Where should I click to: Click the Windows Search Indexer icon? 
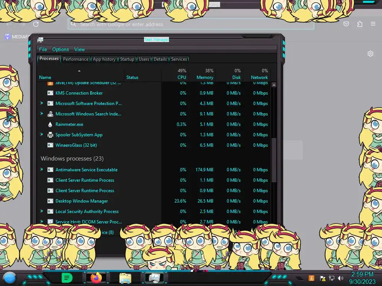[x=50, y=114]
